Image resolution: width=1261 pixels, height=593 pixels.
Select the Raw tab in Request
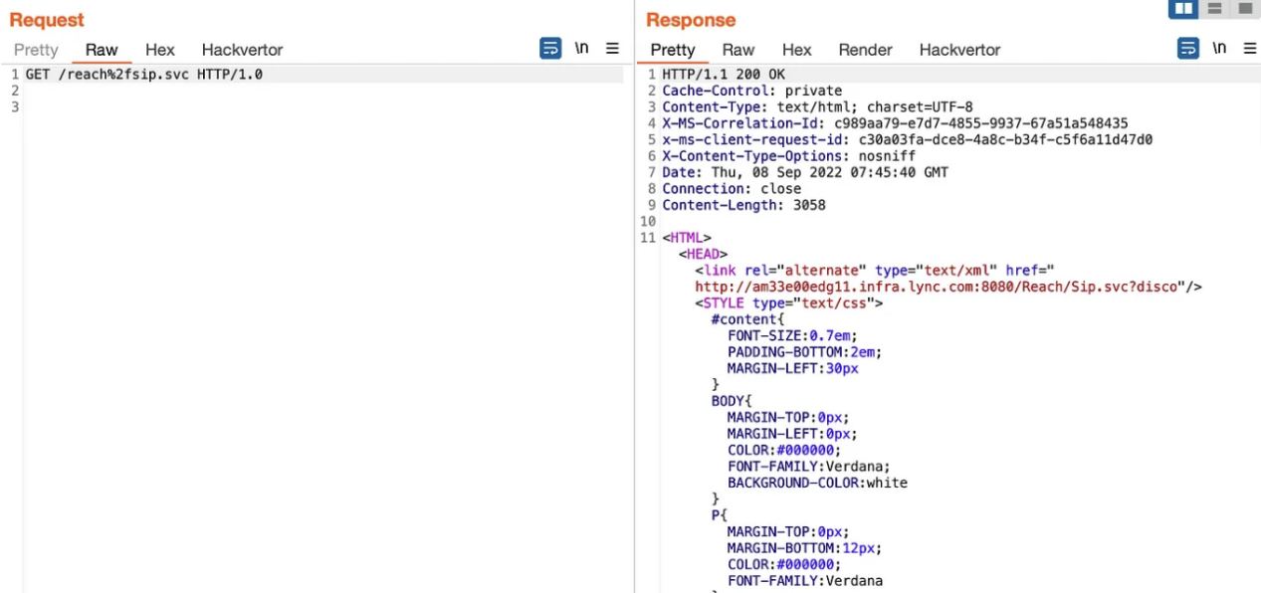[102, 50]
